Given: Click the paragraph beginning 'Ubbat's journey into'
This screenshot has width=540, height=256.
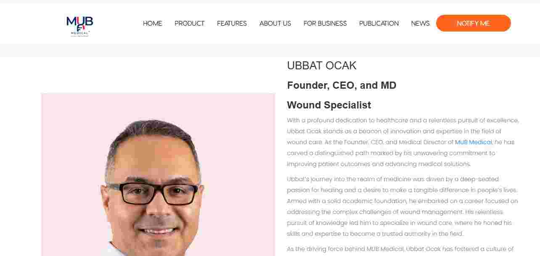Looking at the screenshot, I should (x=403, y=206).
